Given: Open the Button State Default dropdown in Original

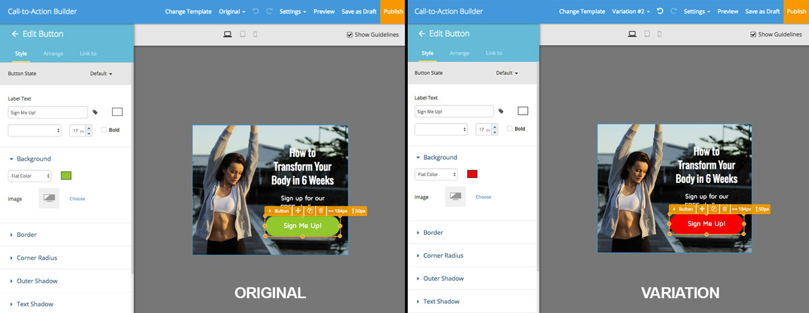Looking at the screenshot, I should [x=101, y=74].
